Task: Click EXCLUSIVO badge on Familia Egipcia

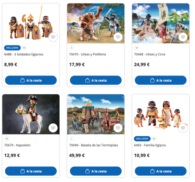Action: click(x=142, y=139)
